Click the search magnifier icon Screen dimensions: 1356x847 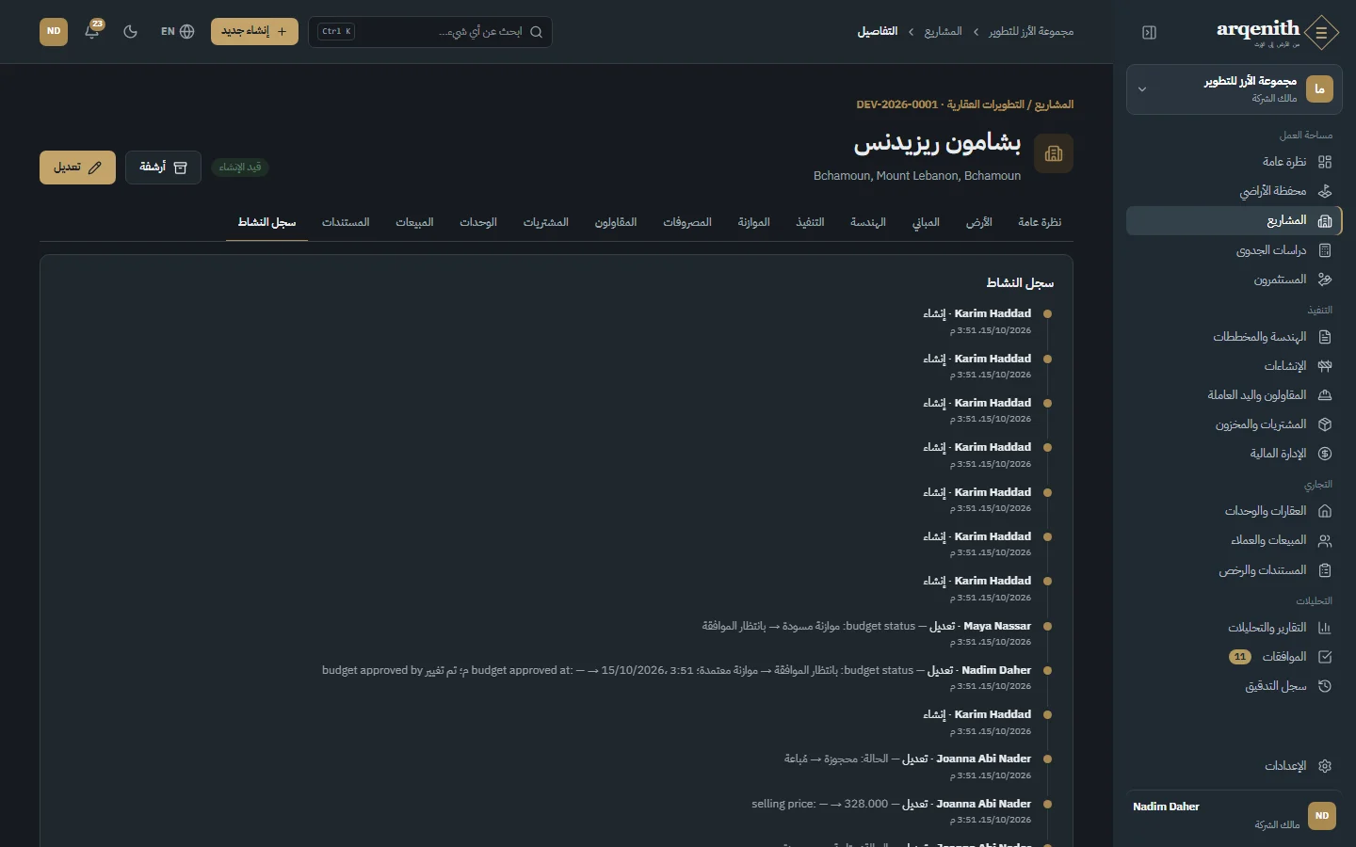pos(536,32)
